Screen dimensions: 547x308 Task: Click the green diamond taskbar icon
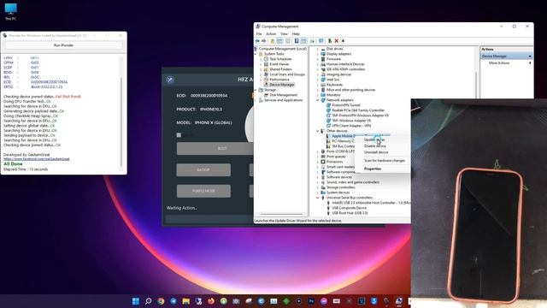coord(286,301)
